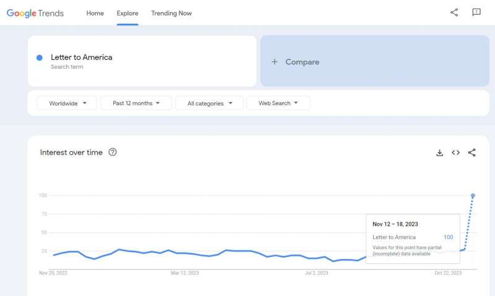The height and width of the screenshot is (296, 495).
Task: Share the Interest over time chart
Action: click(471, 153)
